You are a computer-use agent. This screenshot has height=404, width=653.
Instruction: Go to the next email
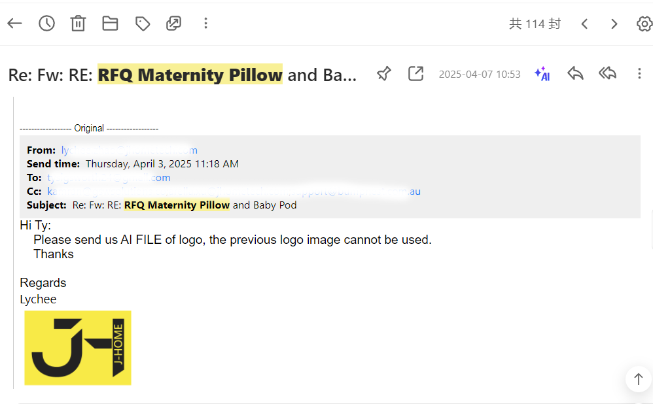click(x=614, y=24)
